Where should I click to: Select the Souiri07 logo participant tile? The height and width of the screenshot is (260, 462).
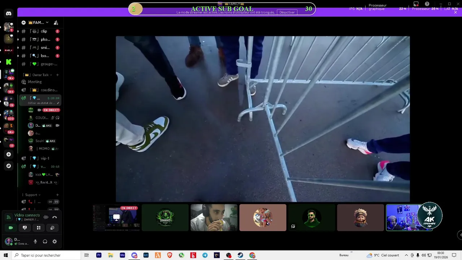(x=165, y=217)
